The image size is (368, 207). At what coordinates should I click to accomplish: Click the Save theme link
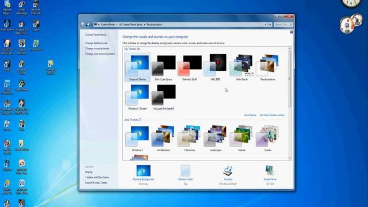coord(250,115)
